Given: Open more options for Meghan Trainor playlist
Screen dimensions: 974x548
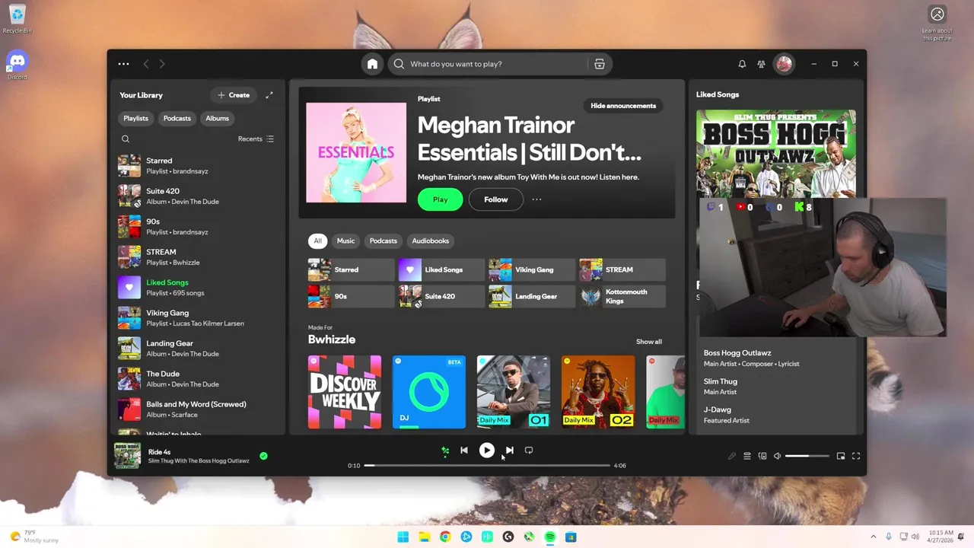Looking at the screenshot, I should (536, 199).
